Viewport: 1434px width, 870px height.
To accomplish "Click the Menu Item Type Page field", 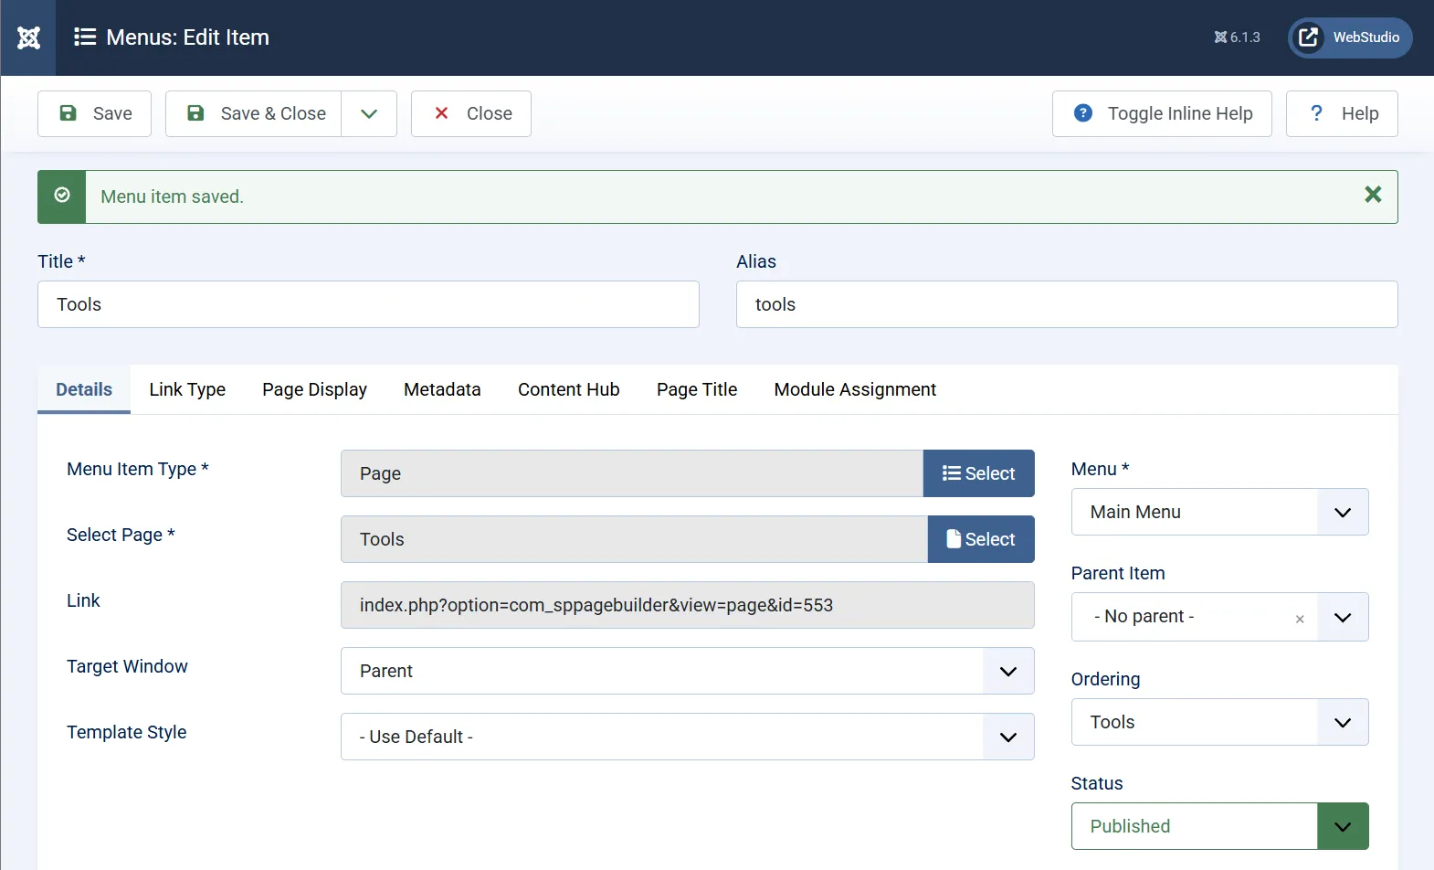I will (x=632, y=473).
